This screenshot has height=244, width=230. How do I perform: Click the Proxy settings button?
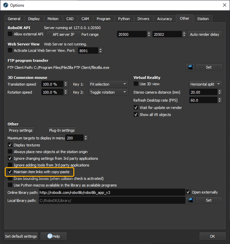21,130
